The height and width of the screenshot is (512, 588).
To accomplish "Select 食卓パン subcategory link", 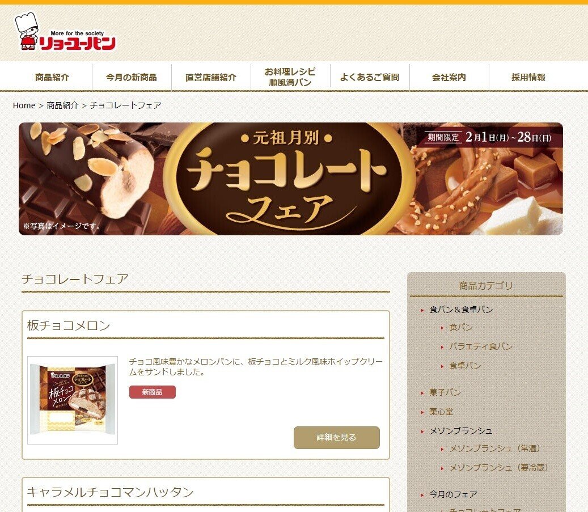I will click(465, 365).
